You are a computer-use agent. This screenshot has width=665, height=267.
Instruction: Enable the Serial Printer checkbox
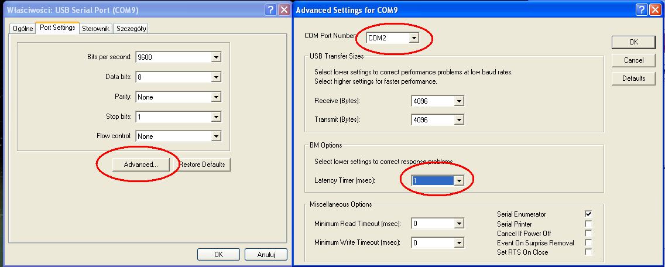[588, 224]
